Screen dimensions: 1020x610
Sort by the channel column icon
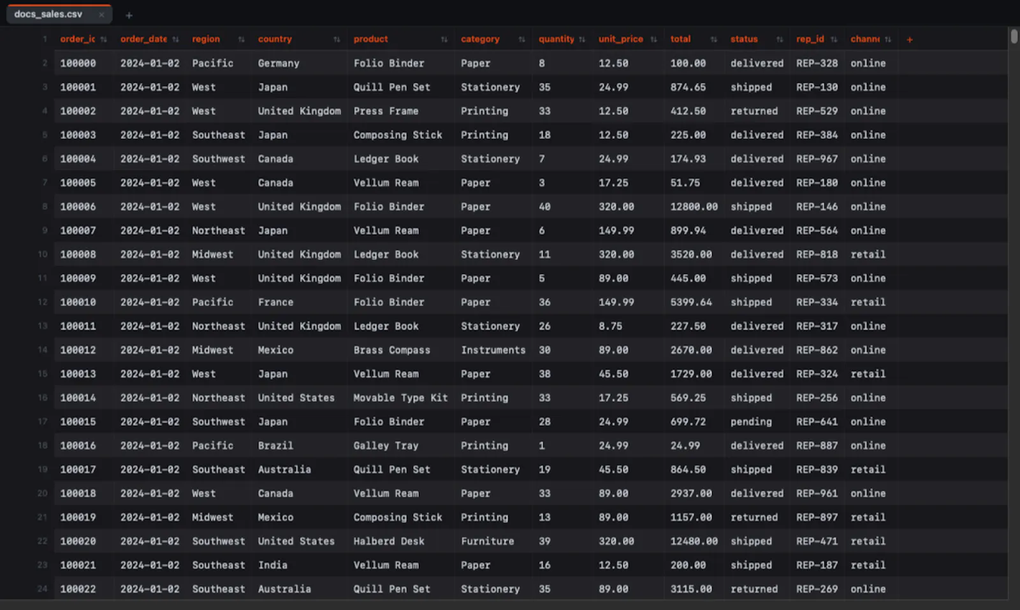point(887,40)
